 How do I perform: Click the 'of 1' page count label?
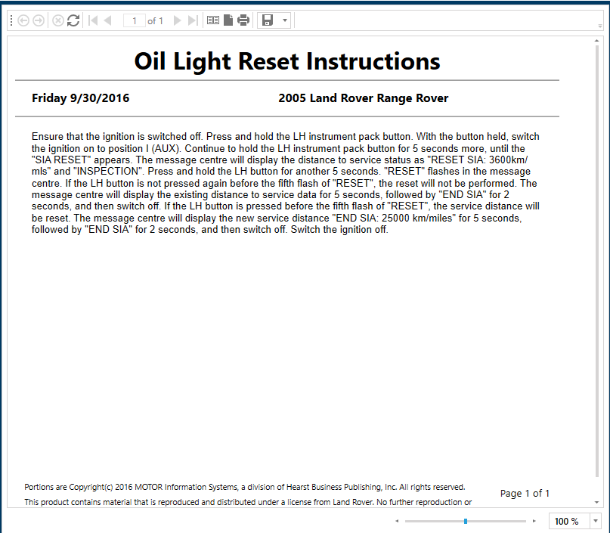tap(155, 20)
